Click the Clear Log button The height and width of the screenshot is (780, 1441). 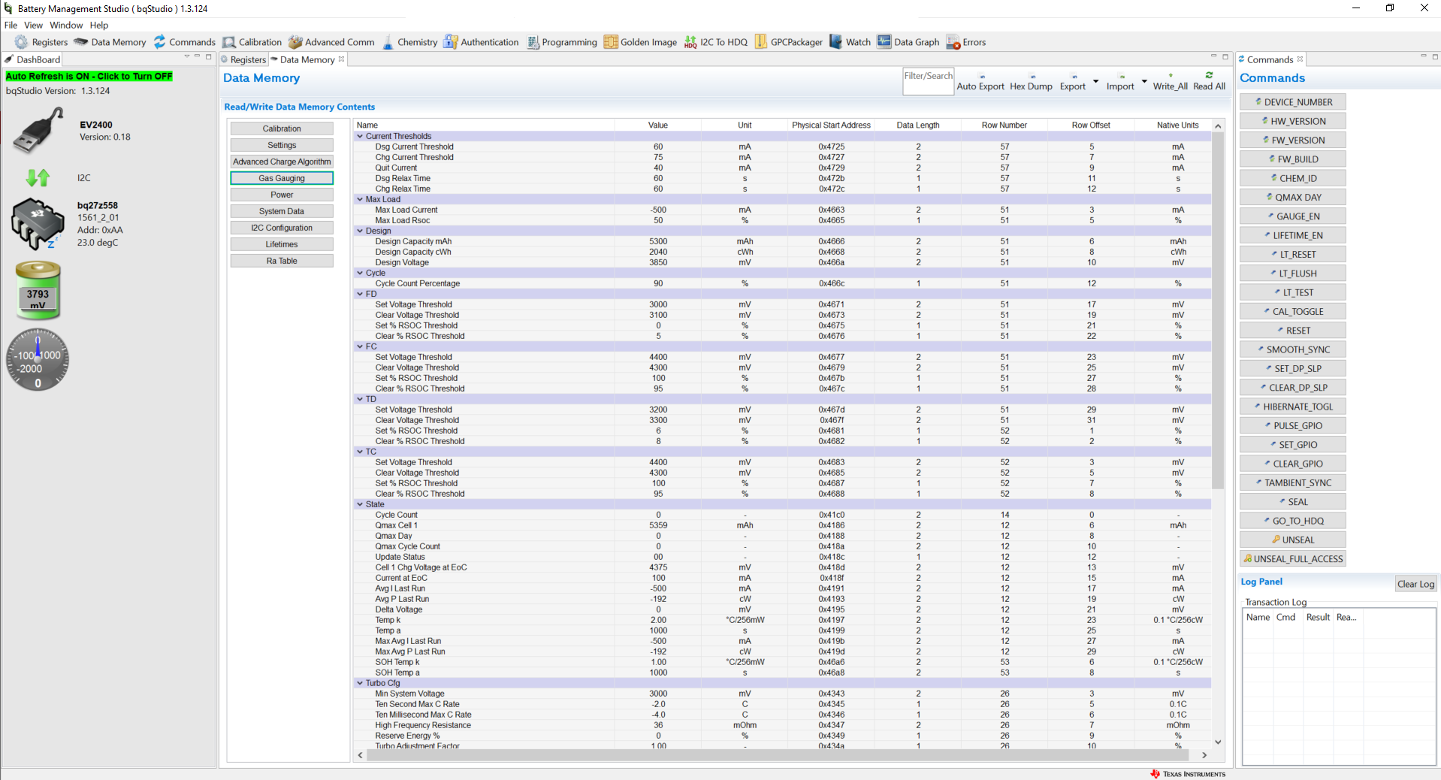[x=1414, y=583]
